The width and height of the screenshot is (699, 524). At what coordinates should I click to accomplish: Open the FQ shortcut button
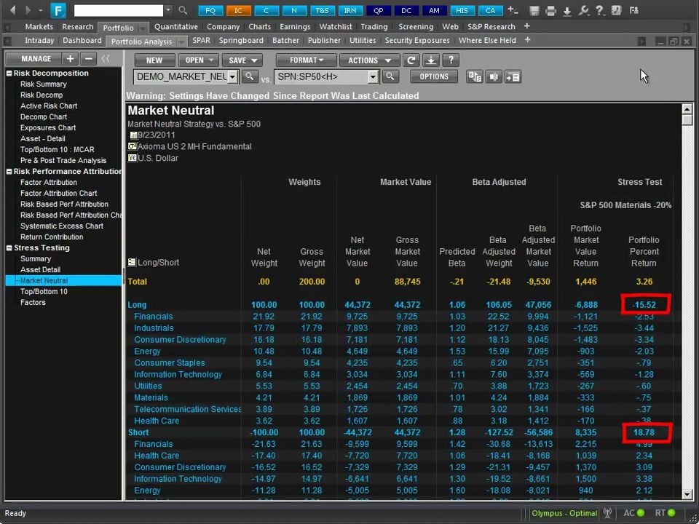point(210,10)
